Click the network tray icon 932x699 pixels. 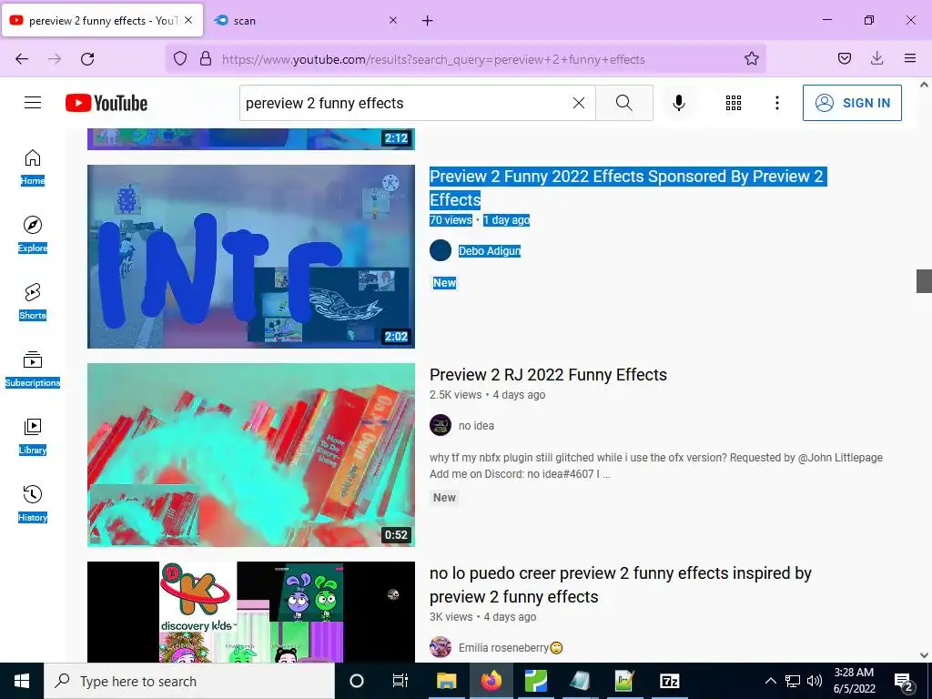(x=793, y=681)
